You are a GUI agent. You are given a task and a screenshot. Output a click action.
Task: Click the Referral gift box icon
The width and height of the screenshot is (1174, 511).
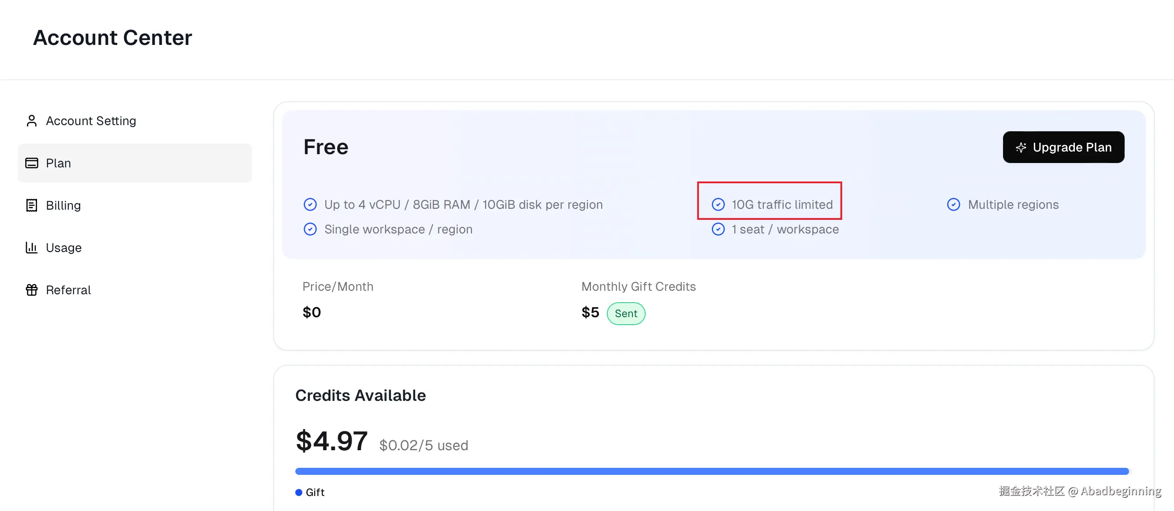click(31, 290)
